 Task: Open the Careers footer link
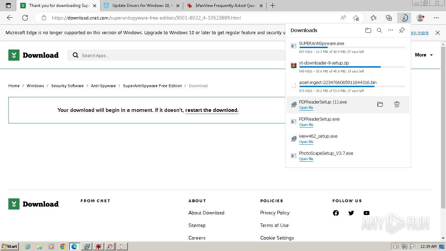(197, 238)
